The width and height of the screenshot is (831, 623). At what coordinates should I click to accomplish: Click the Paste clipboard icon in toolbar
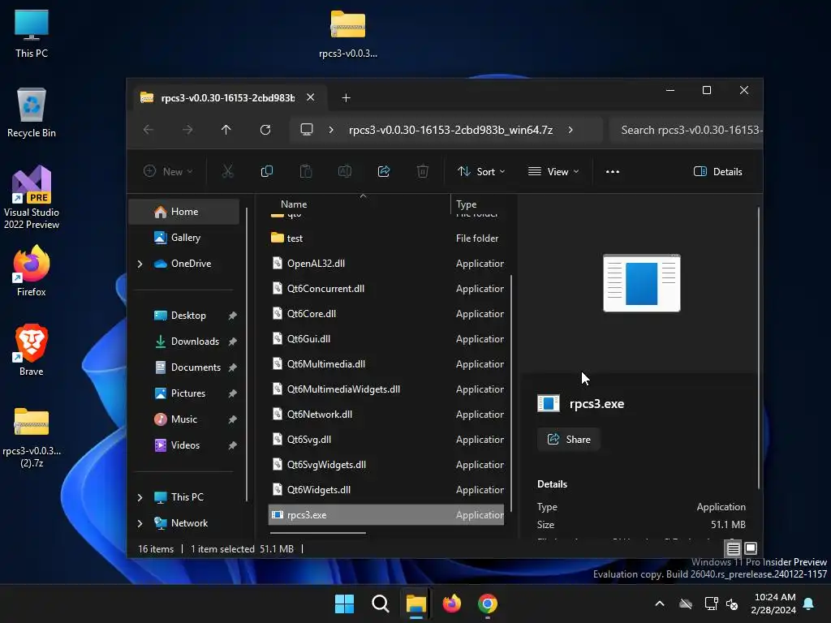[x=306, y=171]
